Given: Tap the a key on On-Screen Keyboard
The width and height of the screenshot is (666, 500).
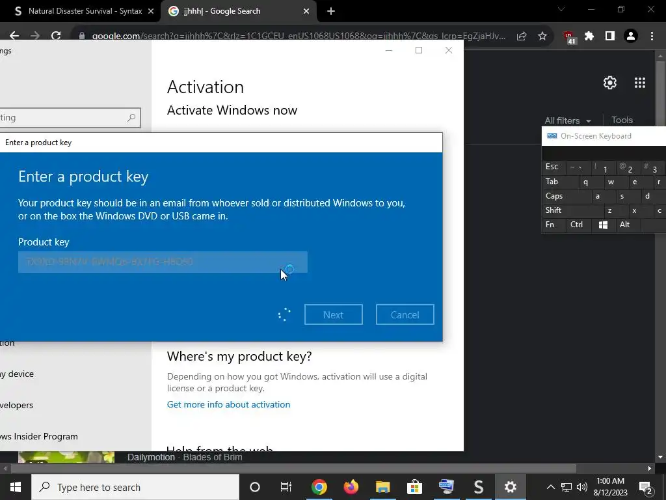Looking at the screenshot, I should [x=603, y=196].
